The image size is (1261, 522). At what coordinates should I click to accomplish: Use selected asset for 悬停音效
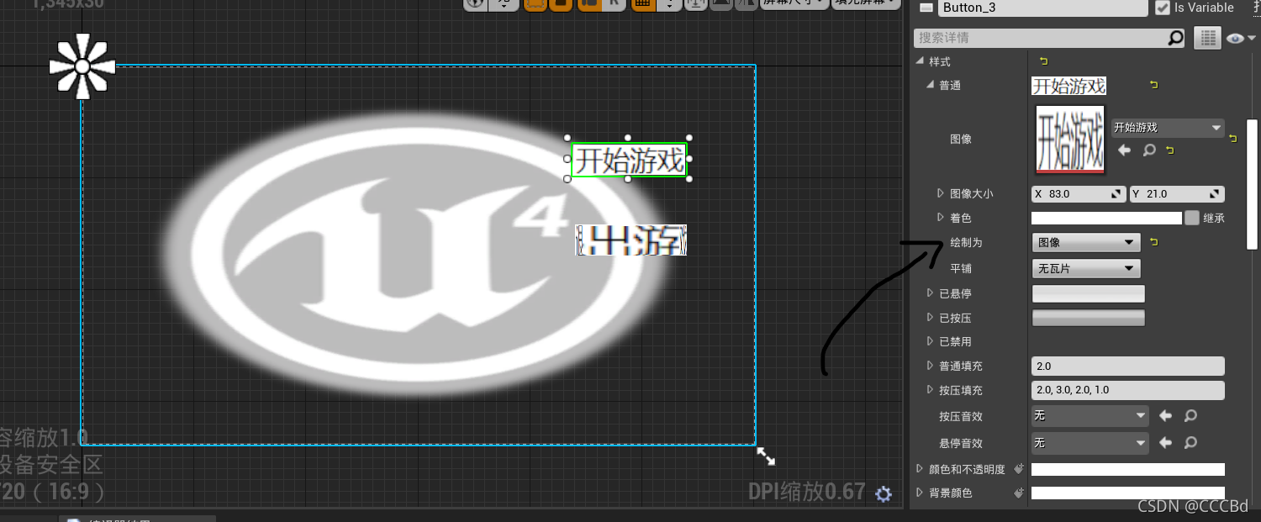[x=1166, y=442]
